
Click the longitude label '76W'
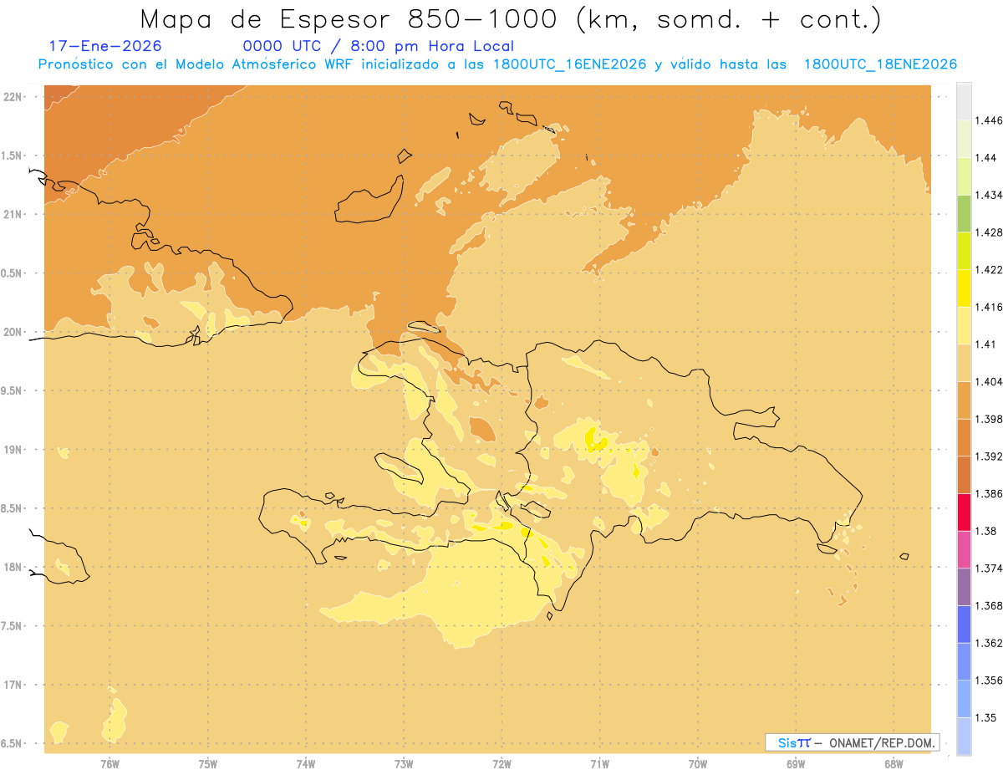[109, 764]
